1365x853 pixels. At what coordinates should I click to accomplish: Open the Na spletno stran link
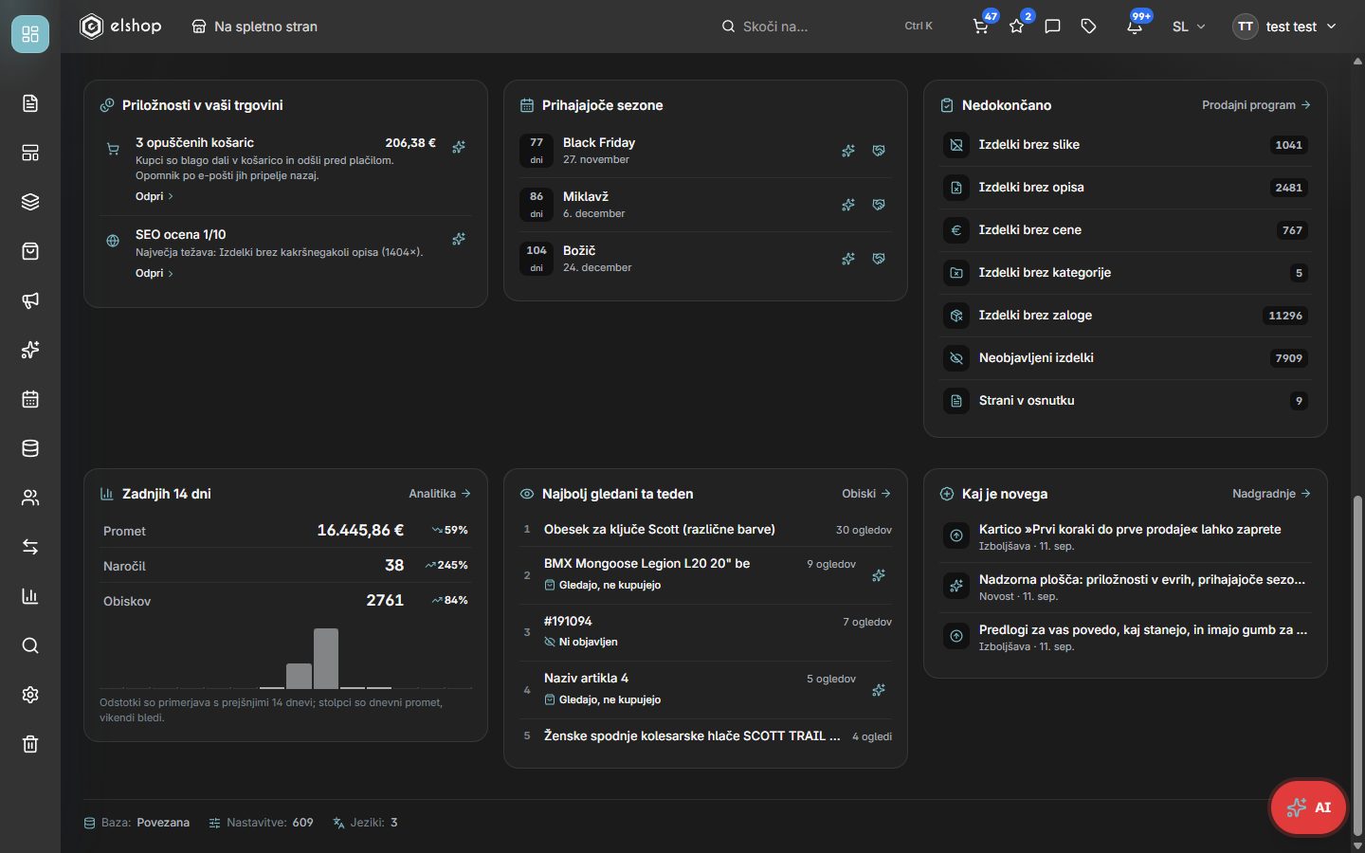254,27
